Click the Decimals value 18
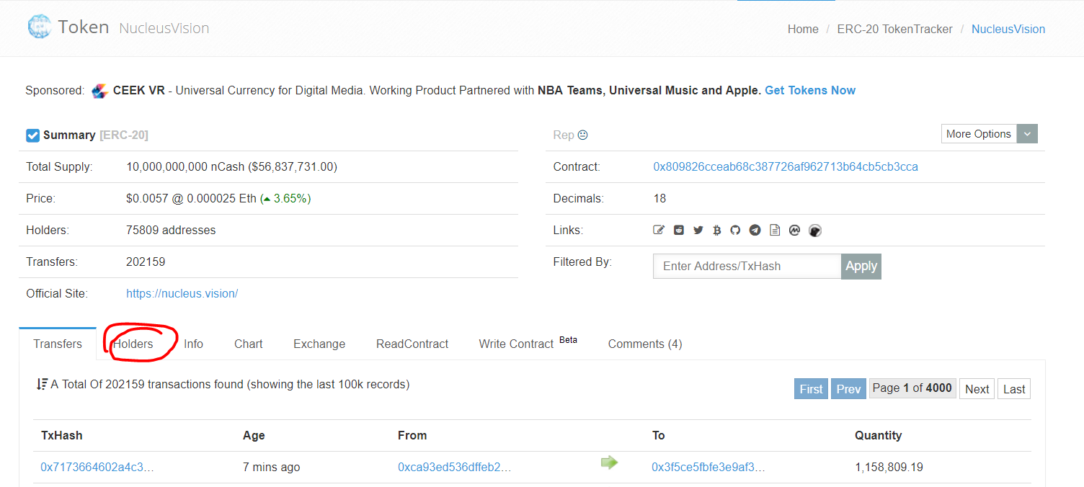Viewport: 1084px width, 487px height. point(659,198)
